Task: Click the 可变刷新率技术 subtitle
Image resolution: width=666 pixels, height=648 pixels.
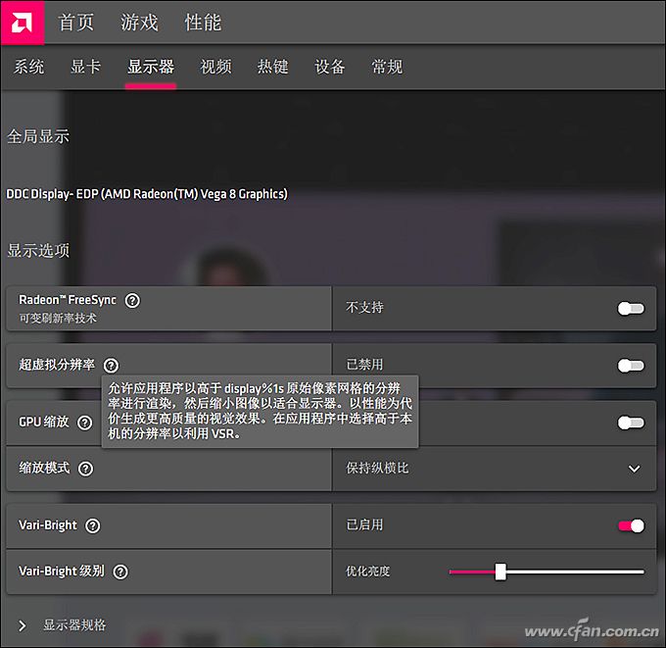Action: click(58, 318)
